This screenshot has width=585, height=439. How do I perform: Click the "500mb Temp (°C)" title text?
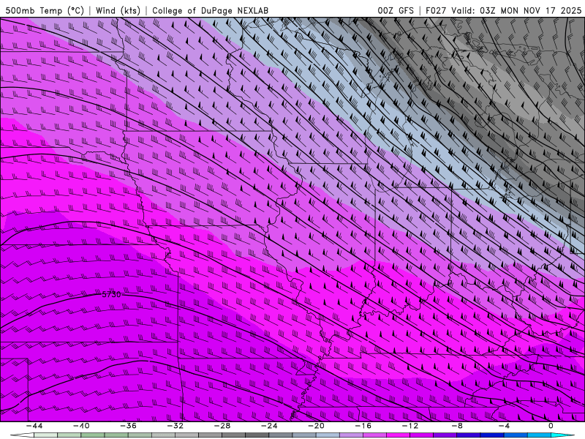tap(45, 10)
